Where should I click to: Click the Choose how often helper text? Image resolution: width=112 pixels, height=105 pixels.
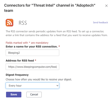point(39,79)
